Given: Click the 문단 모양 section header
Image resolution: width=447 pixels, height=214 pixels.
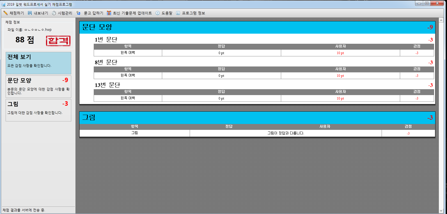Looking at the screenshot, I should tap(257, 27).
